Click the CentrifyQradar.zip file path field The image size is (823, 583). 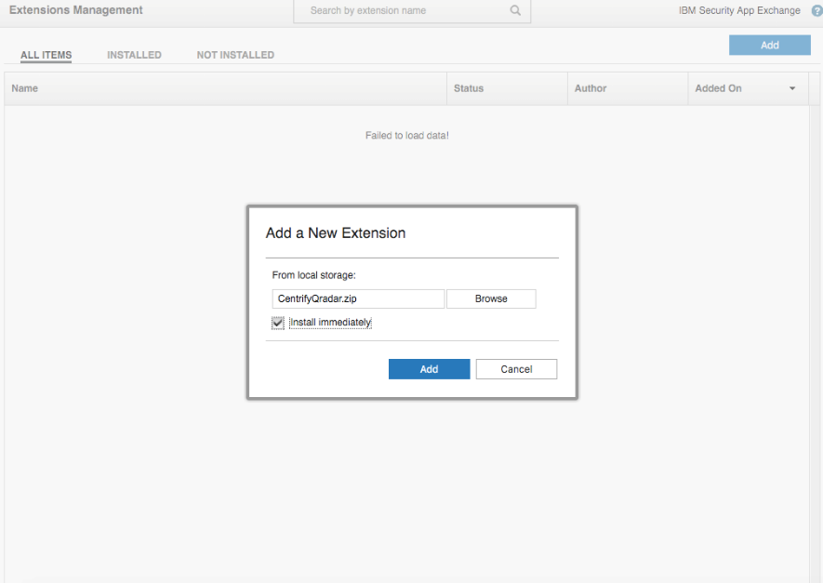coord(358,298)
